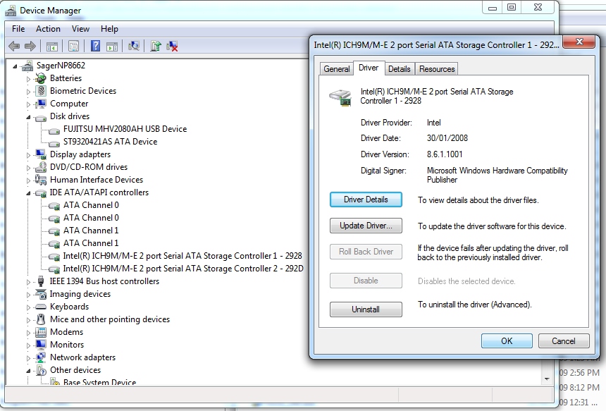606x411 pixels.
Task: Close the storage controller properties dialog
Action: click(579, 42)
